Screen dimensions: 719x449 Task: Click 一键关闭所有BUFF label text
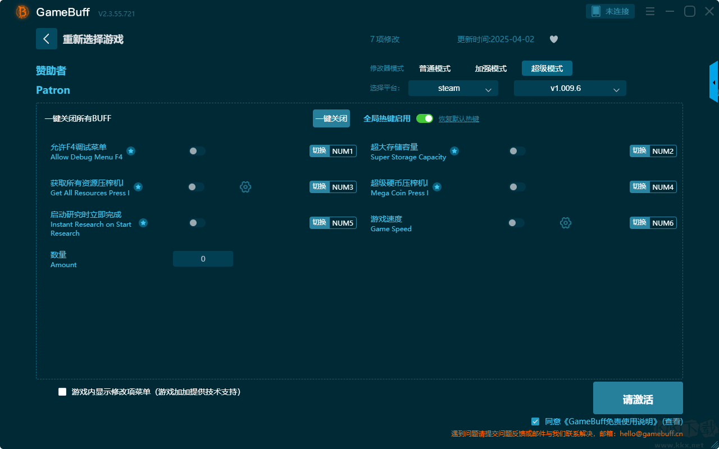[78, 118]
